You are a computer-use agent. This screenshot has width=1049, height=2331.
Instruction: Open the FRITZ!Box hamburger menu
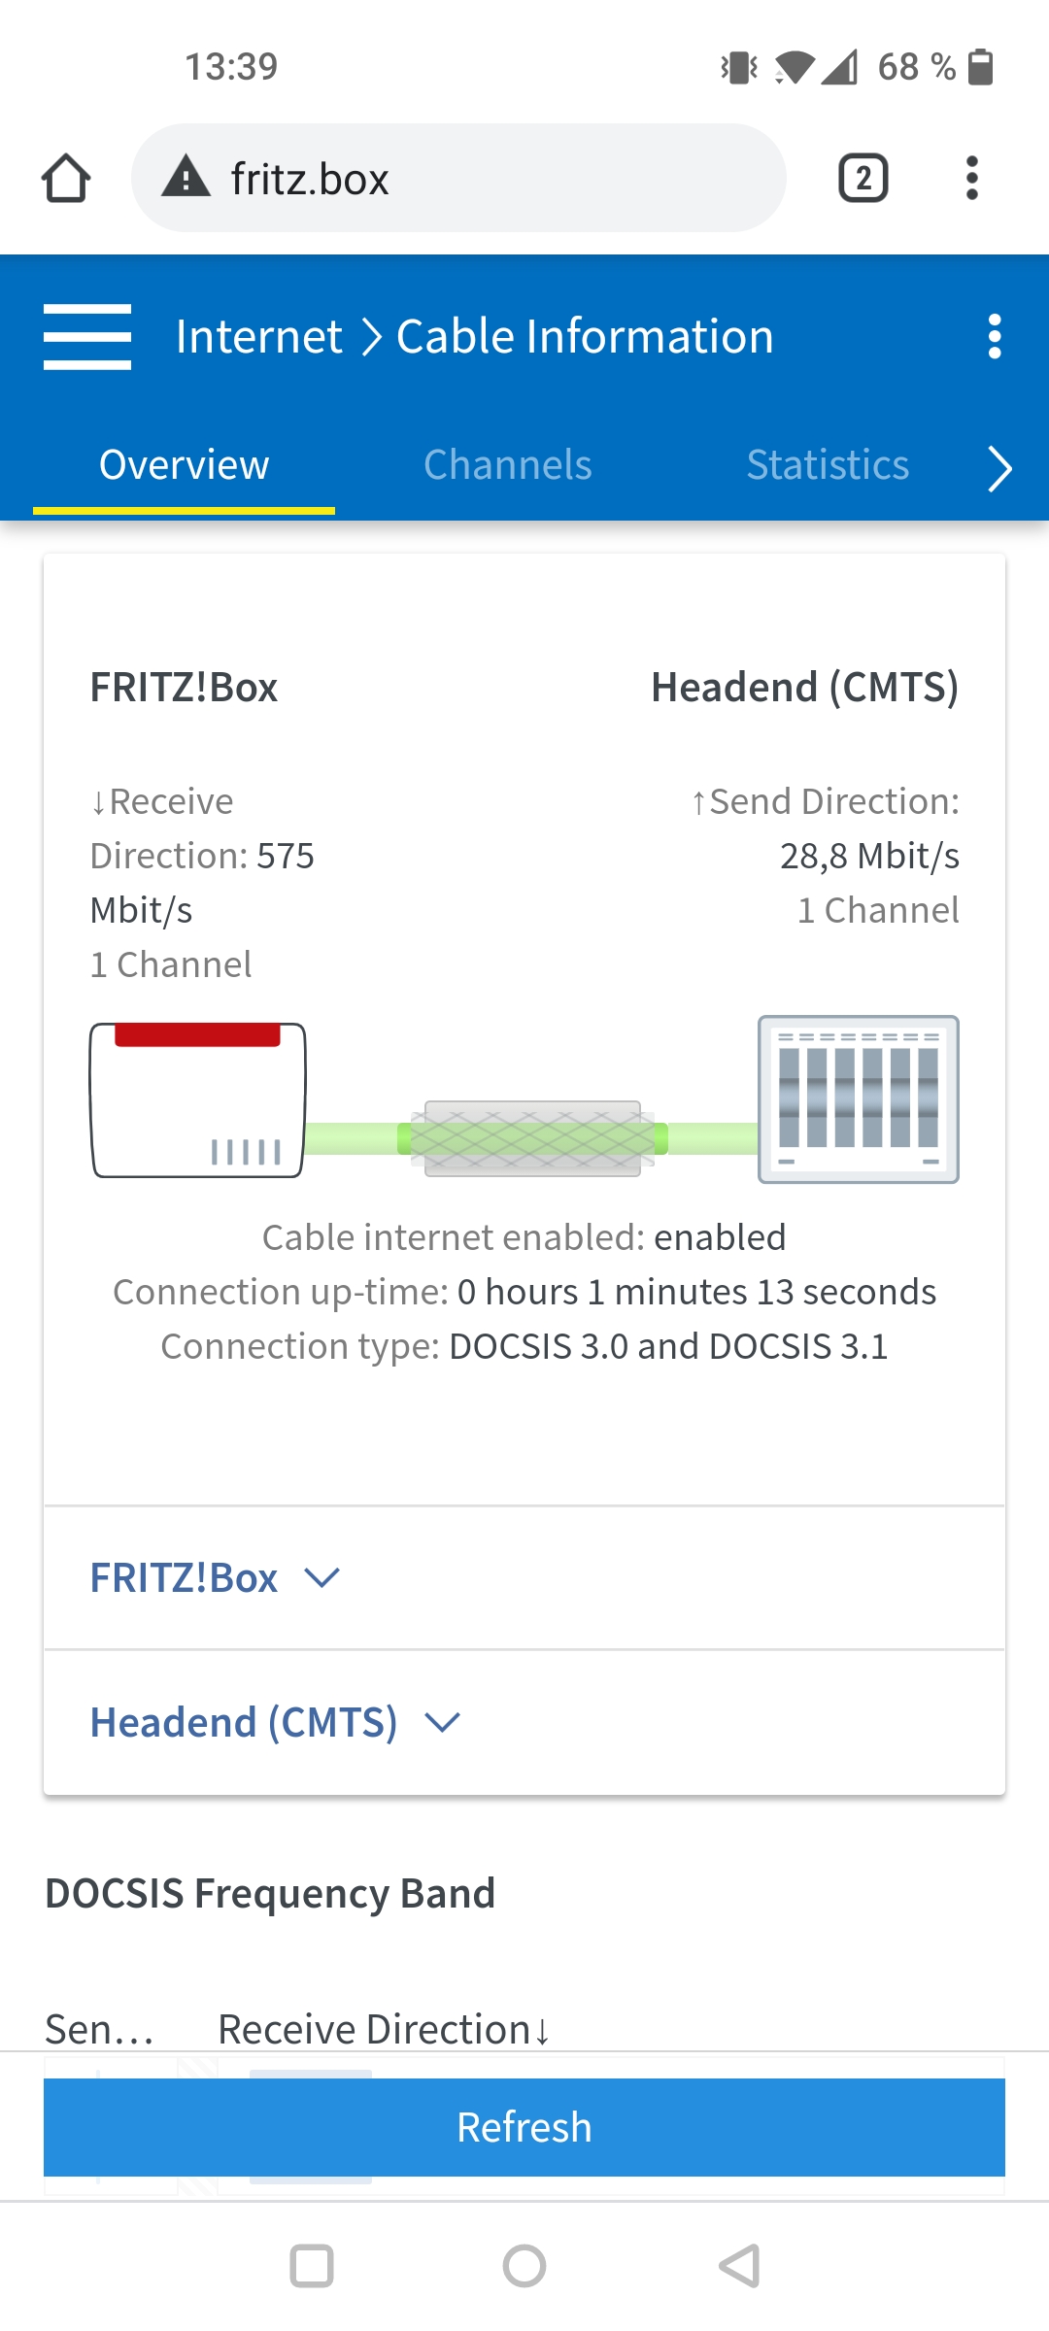(87, 337)
